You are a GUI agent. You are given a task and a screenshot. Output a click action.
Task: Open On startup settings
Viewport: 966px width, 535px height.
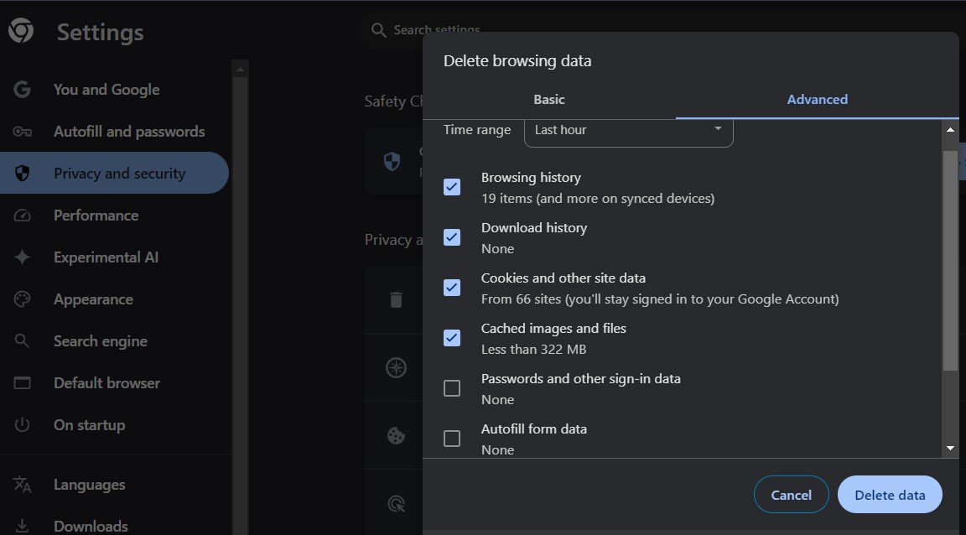(x=115, y=424)
